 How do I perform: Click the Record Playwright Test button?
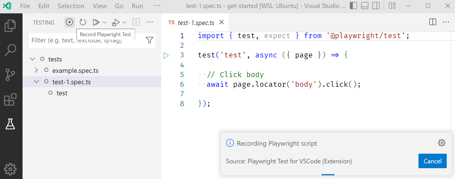(x=69, y=22)
